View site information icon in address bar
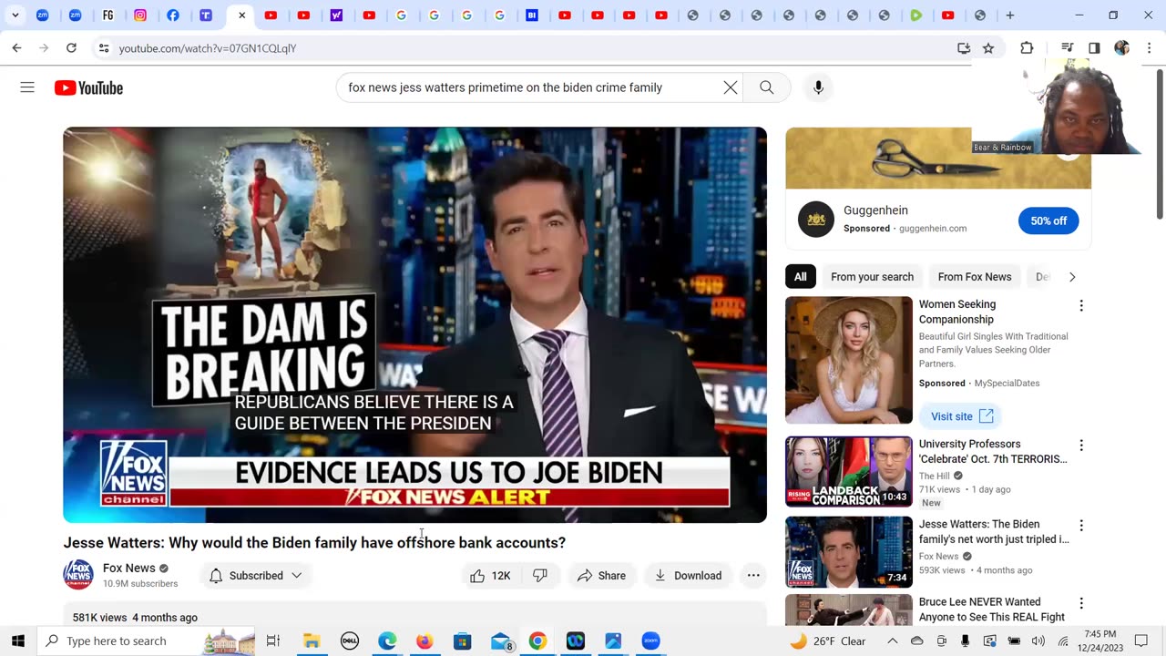 [x=104, y=48]
